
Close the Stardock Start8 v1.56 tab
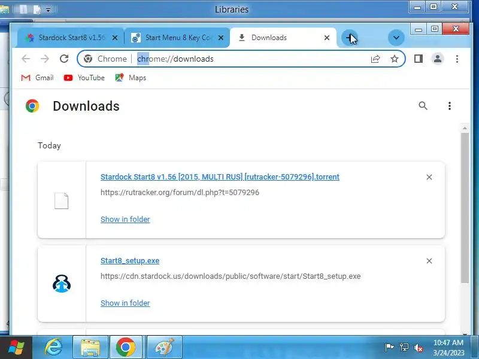[x=115, y=38]
